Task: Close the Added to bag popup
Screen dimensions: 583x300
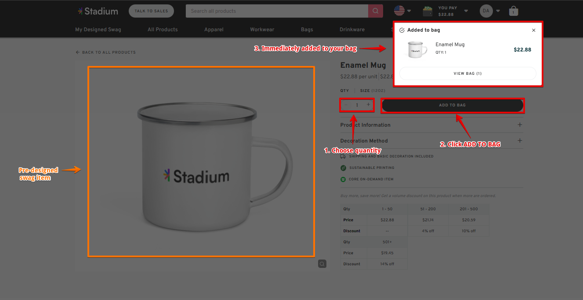Action: (533, 30)
